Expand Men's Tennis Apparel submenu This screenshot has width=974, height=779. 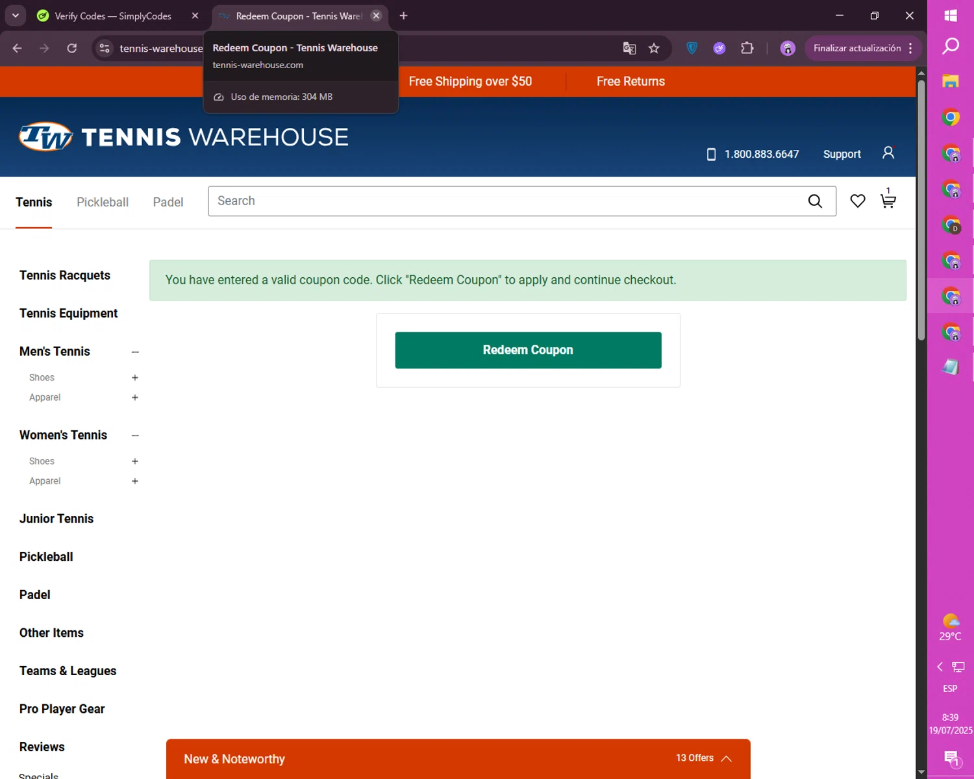pyautogui.click(x=135, y=397)
